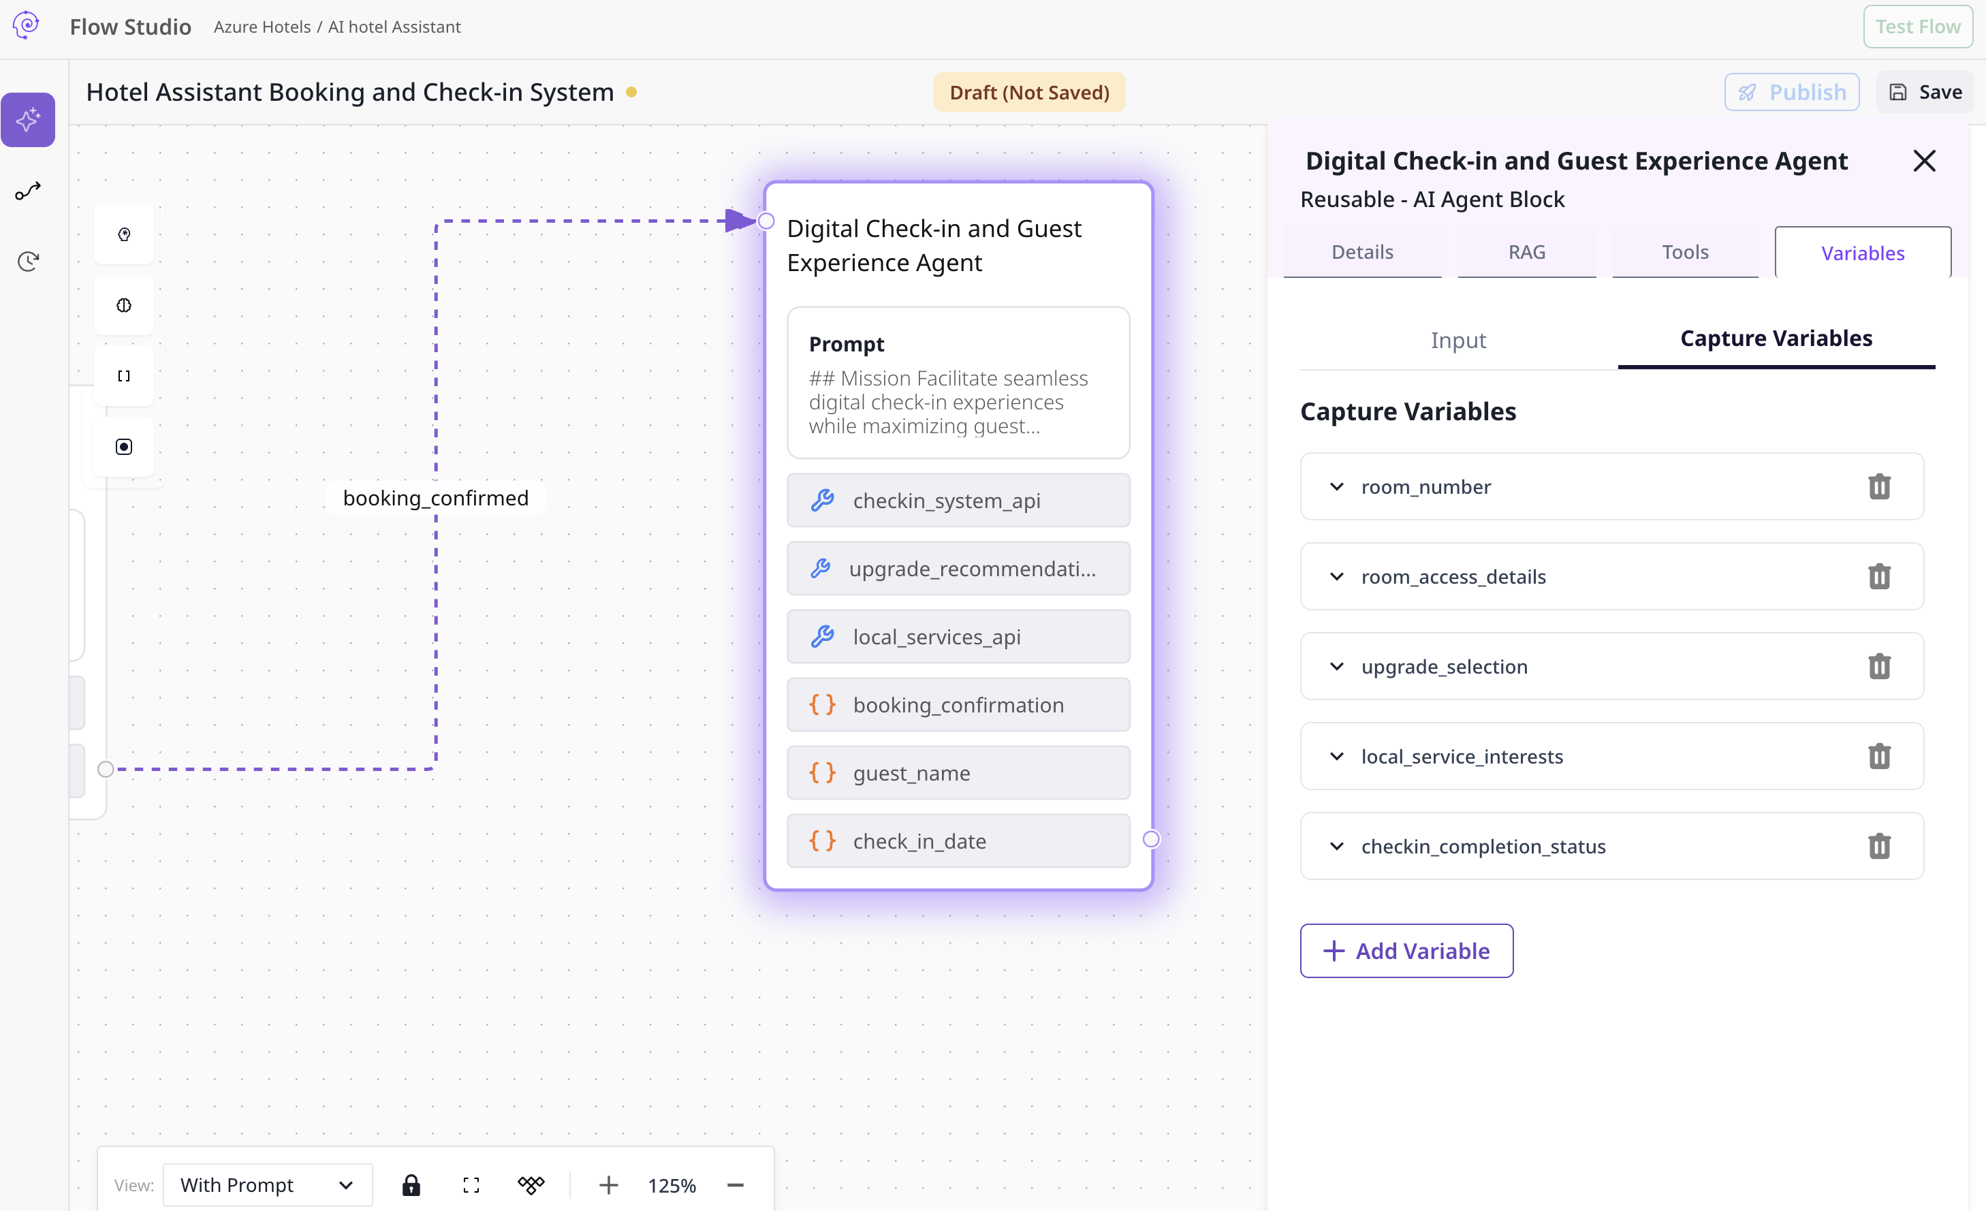Screen dimensions: 1986x1211
Task: Expand the room_access_details variable chevron
Action: point(1336,576)
